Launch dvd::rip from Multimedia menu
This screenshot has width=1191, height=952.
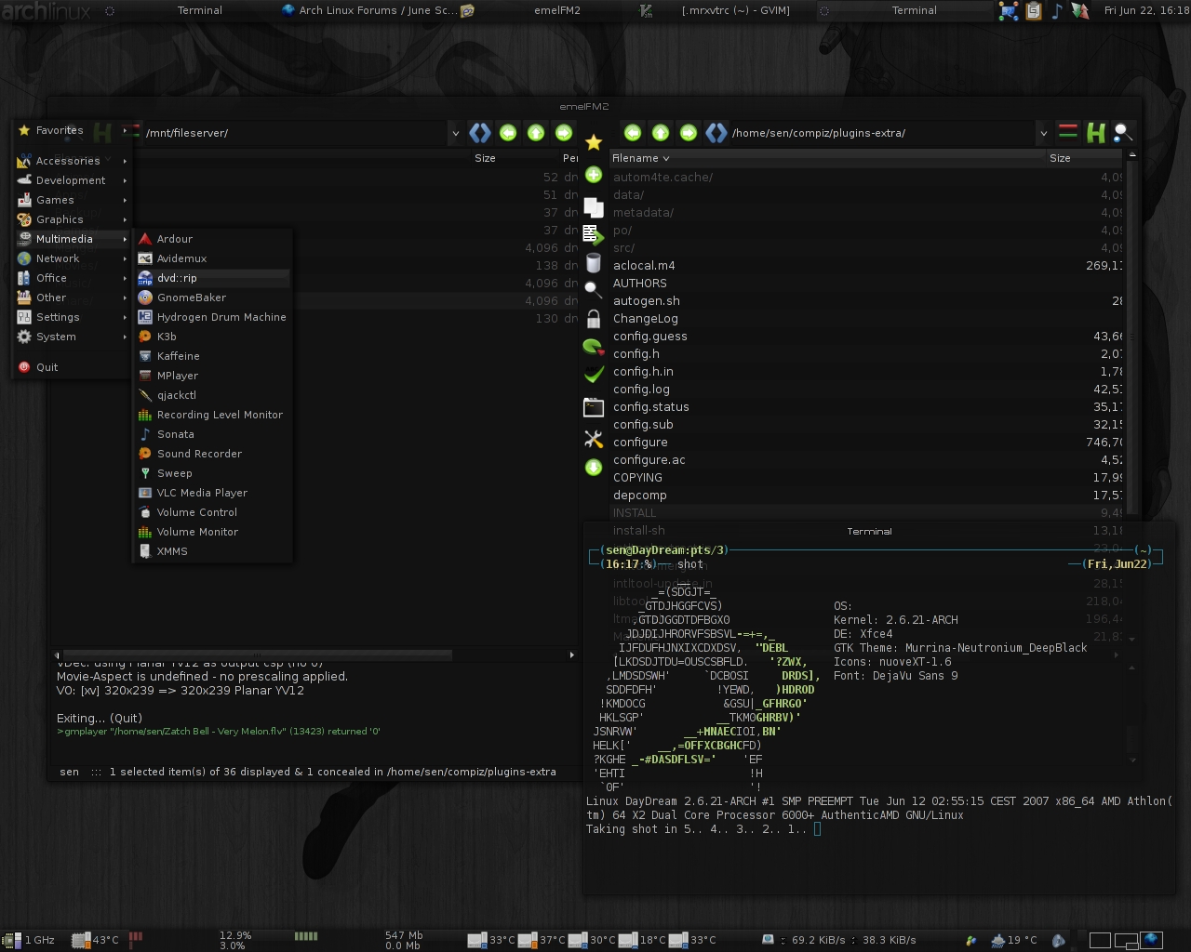pyautogui.click(x=177, y=278)
